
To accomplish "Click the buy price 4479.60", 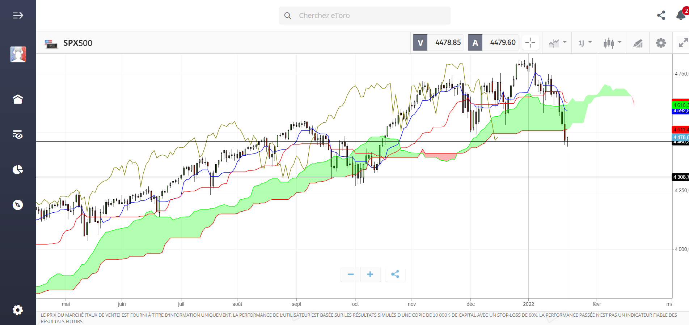I will (503, 43).
